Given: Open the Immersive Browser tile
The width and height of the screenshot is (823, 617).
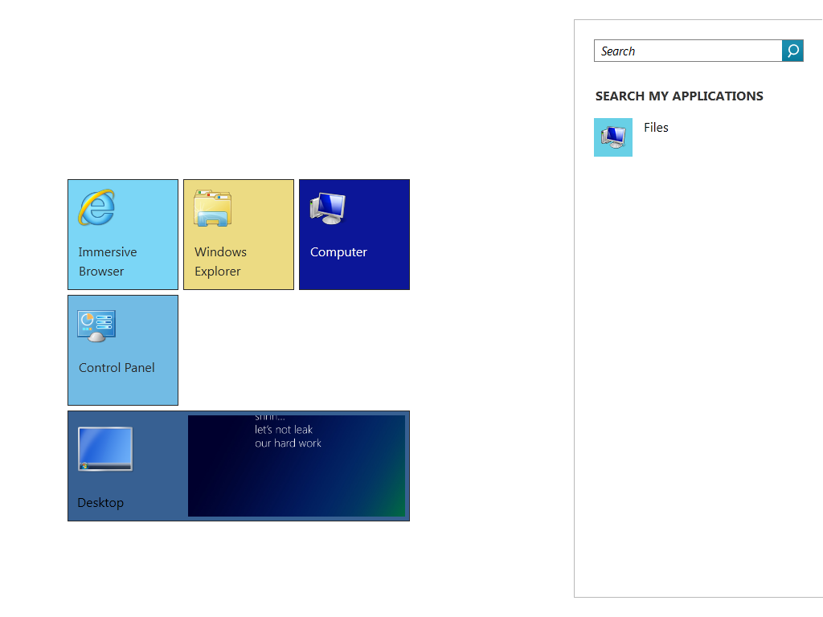Looking at the screenshot, I should [123, 235].
